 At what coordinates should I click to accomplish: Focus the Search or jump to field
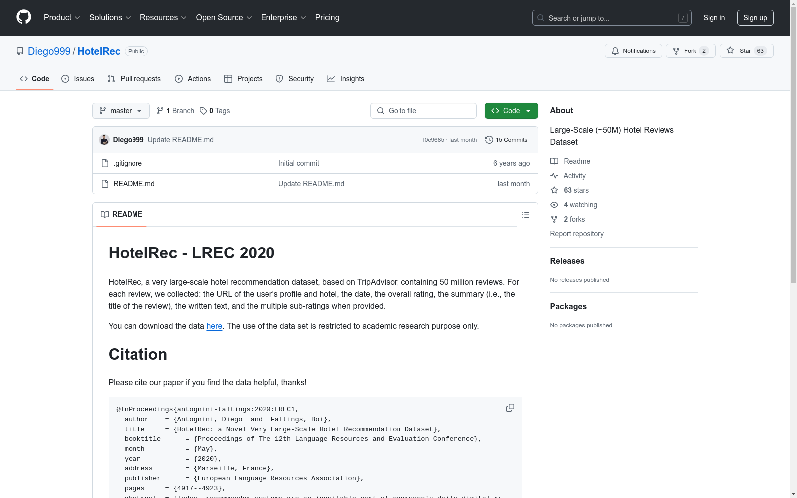[612, 18]
